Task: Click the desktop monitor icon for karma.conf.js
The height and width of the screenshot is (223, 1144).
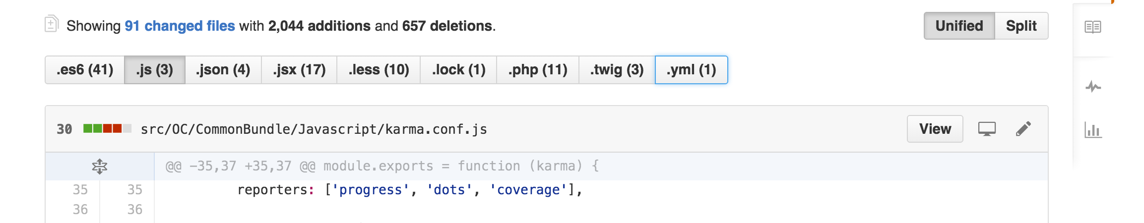Action: point(987,129)
